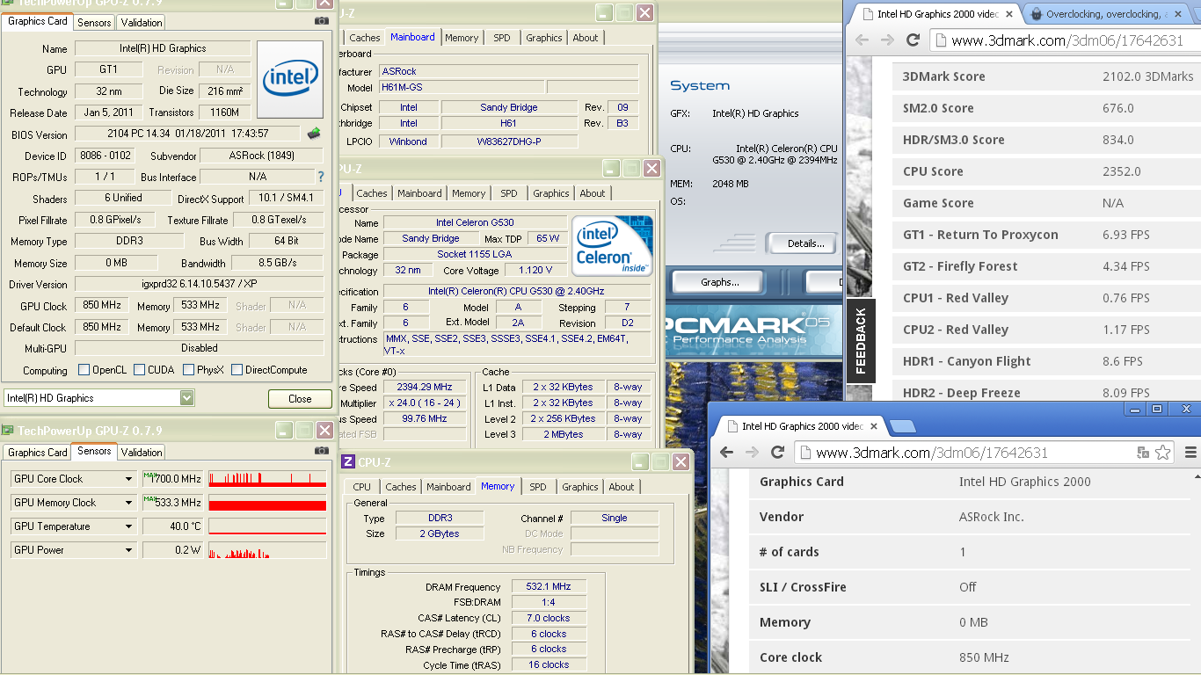
Task: Open the Chrome hamburger menu in lower window
Action: coord(1190,453)
